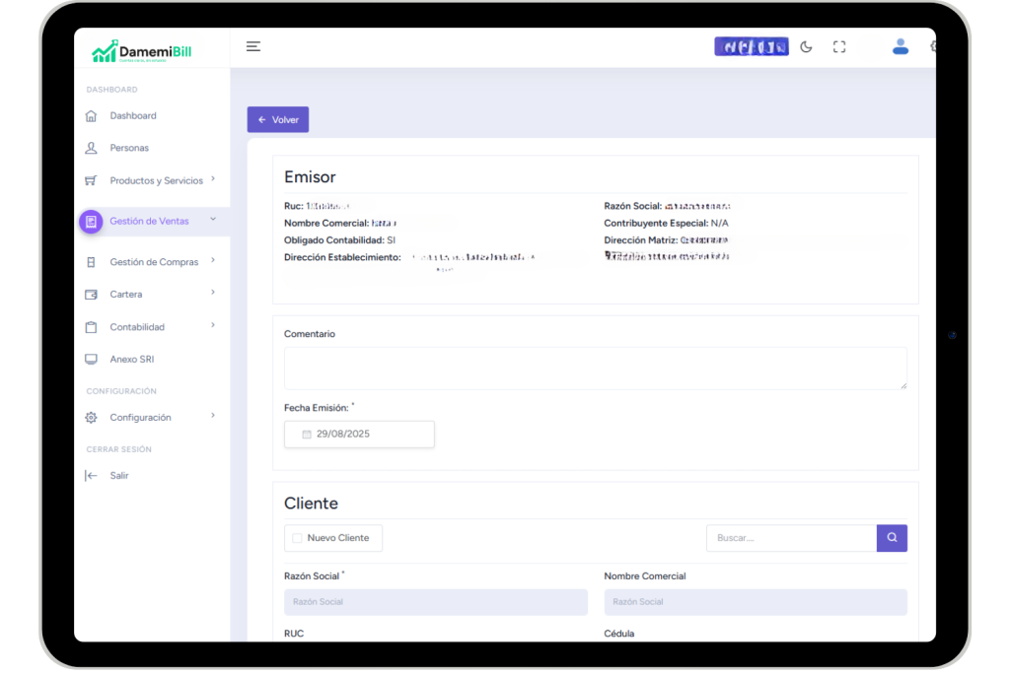Open the user profile avatar
The width and height of the screenshot is (1010, 673).
coord(900,46)
